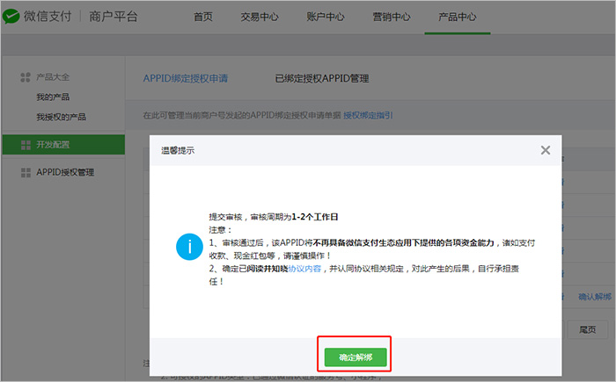Screen dimensions: 616x382
Task: Click the 产品大全 sidebar label
Action: click(x=53, y=77)
